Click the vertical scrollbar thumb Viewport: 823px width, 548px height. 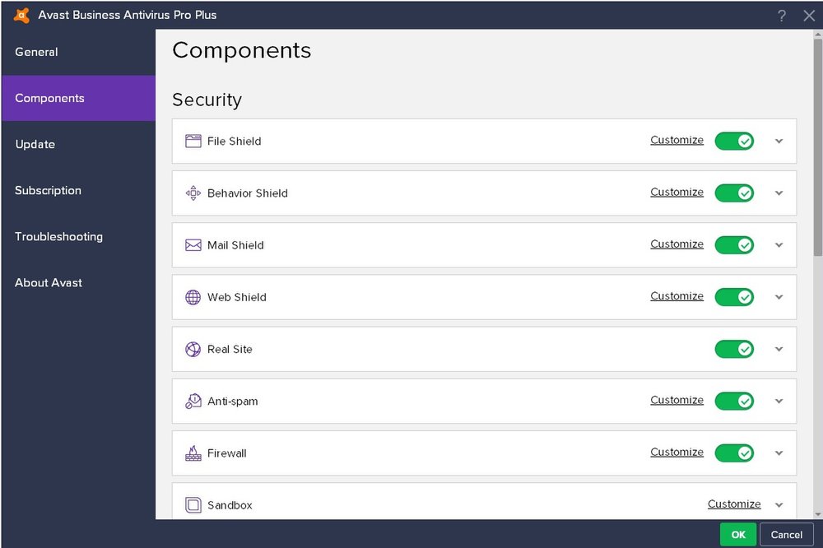pos(818,147)
